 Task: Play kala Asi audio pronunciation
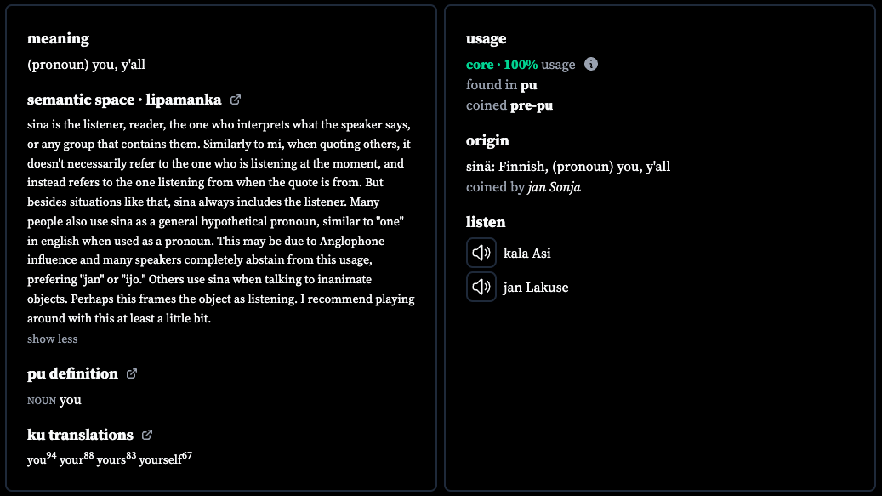pyautogui.click(x=481, y=253)
